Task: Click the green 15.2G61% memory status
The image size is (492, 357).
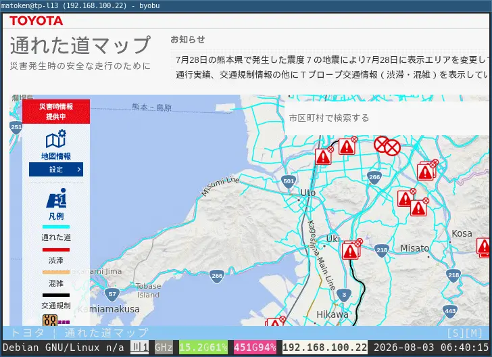Action: (203, 348)
